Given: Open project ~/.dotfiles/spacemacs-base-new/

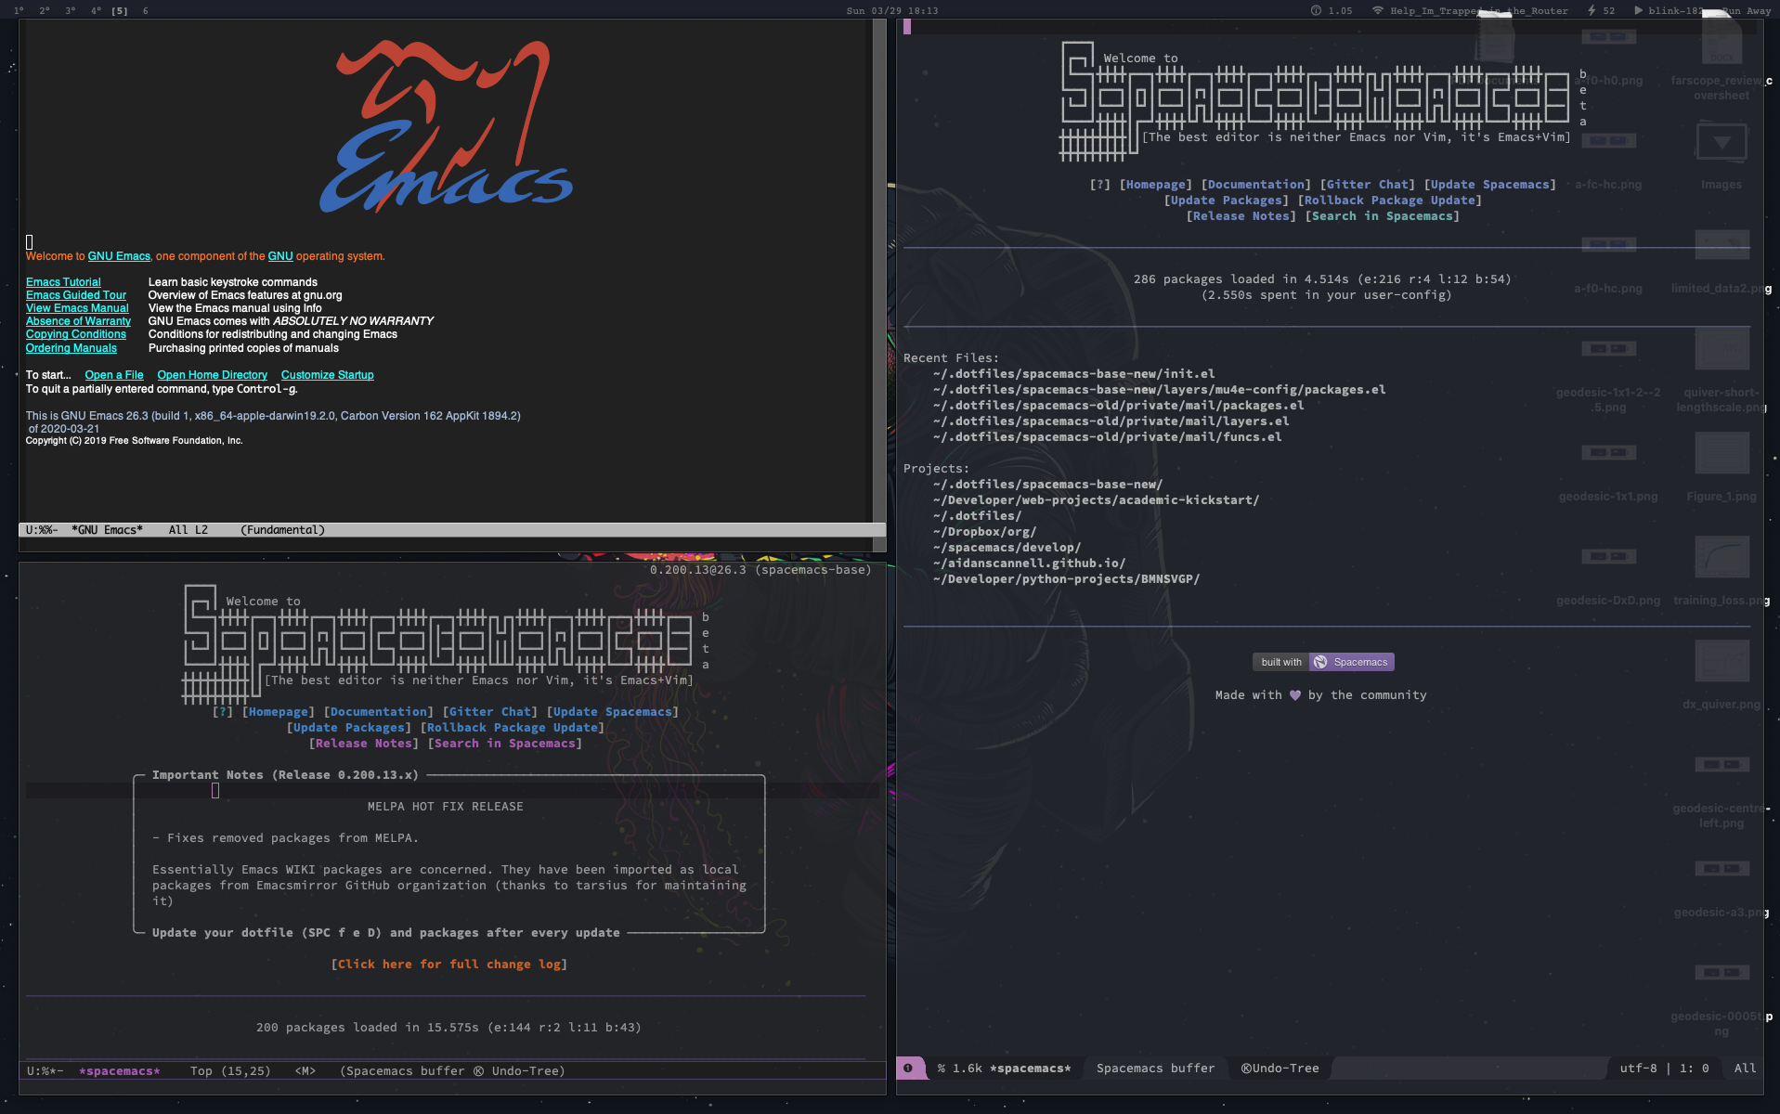Looking at the screenshot, I should (x=1048, y=485).
